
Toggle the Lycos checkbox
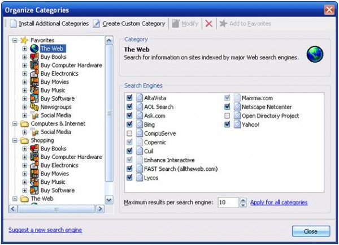tap(129, 178)
